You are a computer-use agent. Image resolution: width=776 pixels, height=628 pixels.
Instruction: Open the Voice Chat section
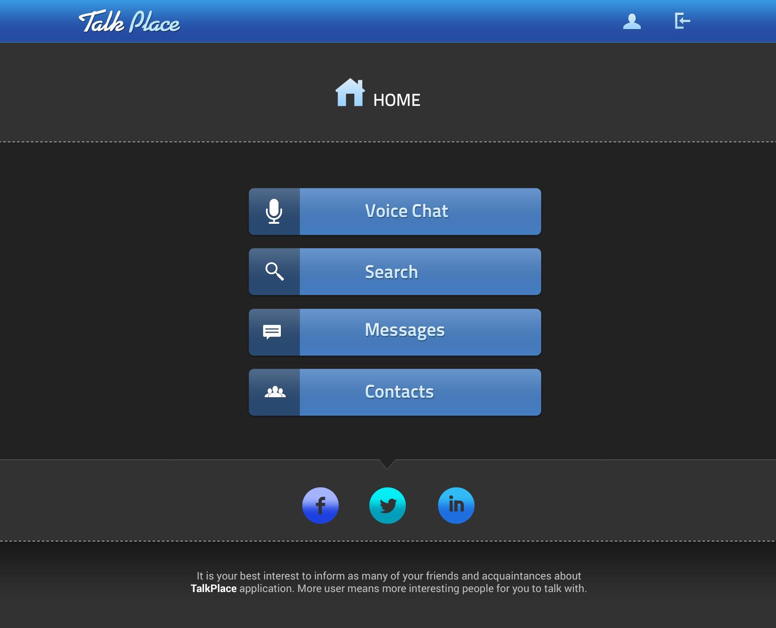pyautogui.click(x=395, y=211)
